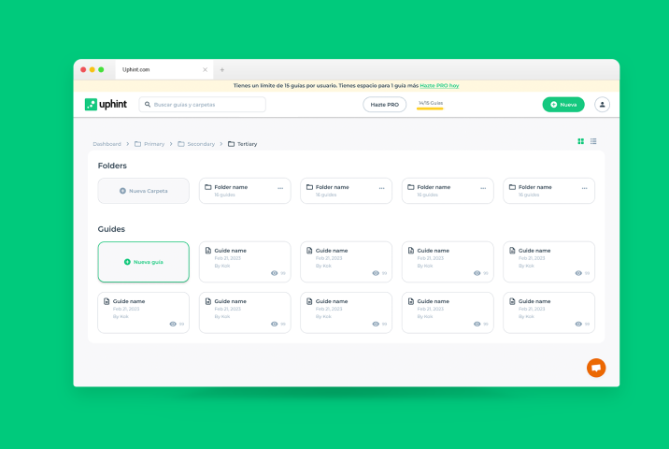Navigate to Secondary breadcrumb folder
This screenshot has width=669, height=449.
(x=200, y=144)
